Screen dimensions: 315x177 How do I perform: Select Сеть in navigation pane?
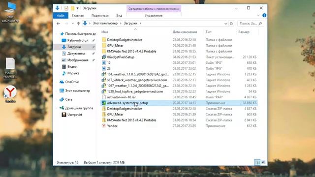point(66,99)
